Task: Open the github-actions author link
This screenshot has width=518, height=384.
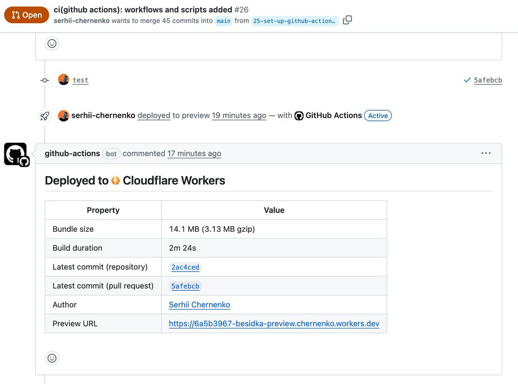Action: (x=72, y=154)
